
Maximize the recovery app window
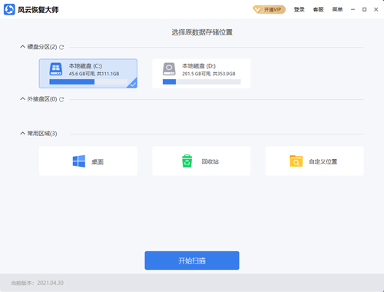tap(364, 9)
